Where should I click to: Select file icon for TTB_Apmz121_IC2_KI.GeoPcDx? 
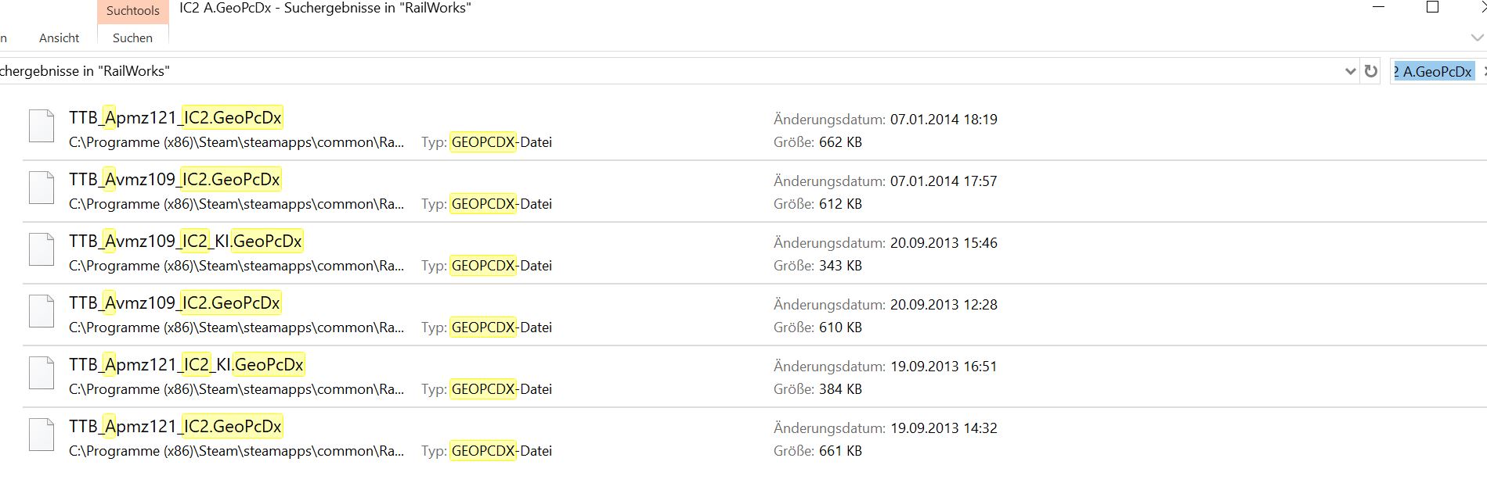coord(42,374)
